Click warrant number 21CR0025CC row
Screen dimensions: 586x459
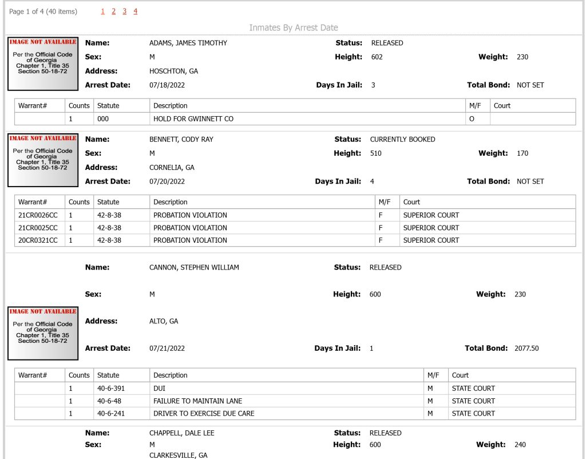pyautogui.click(x=295, y=228)
